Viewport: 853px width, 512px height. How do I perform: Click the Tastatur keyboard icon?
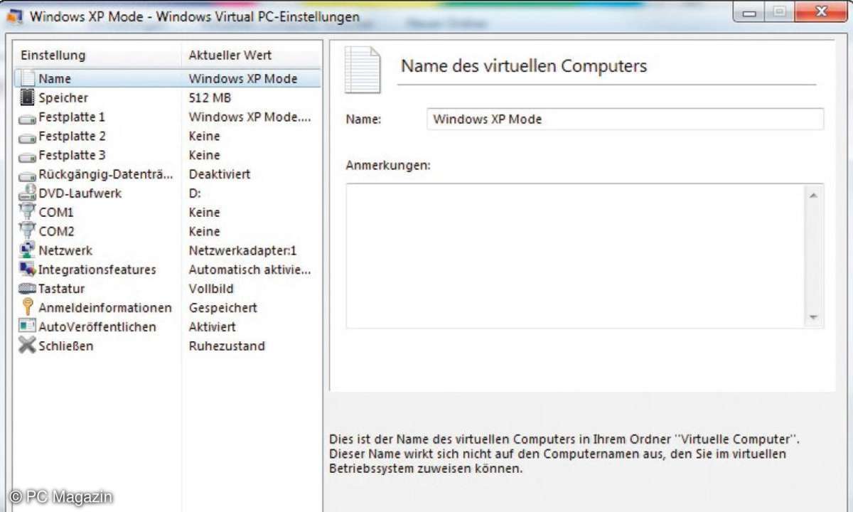27,289
